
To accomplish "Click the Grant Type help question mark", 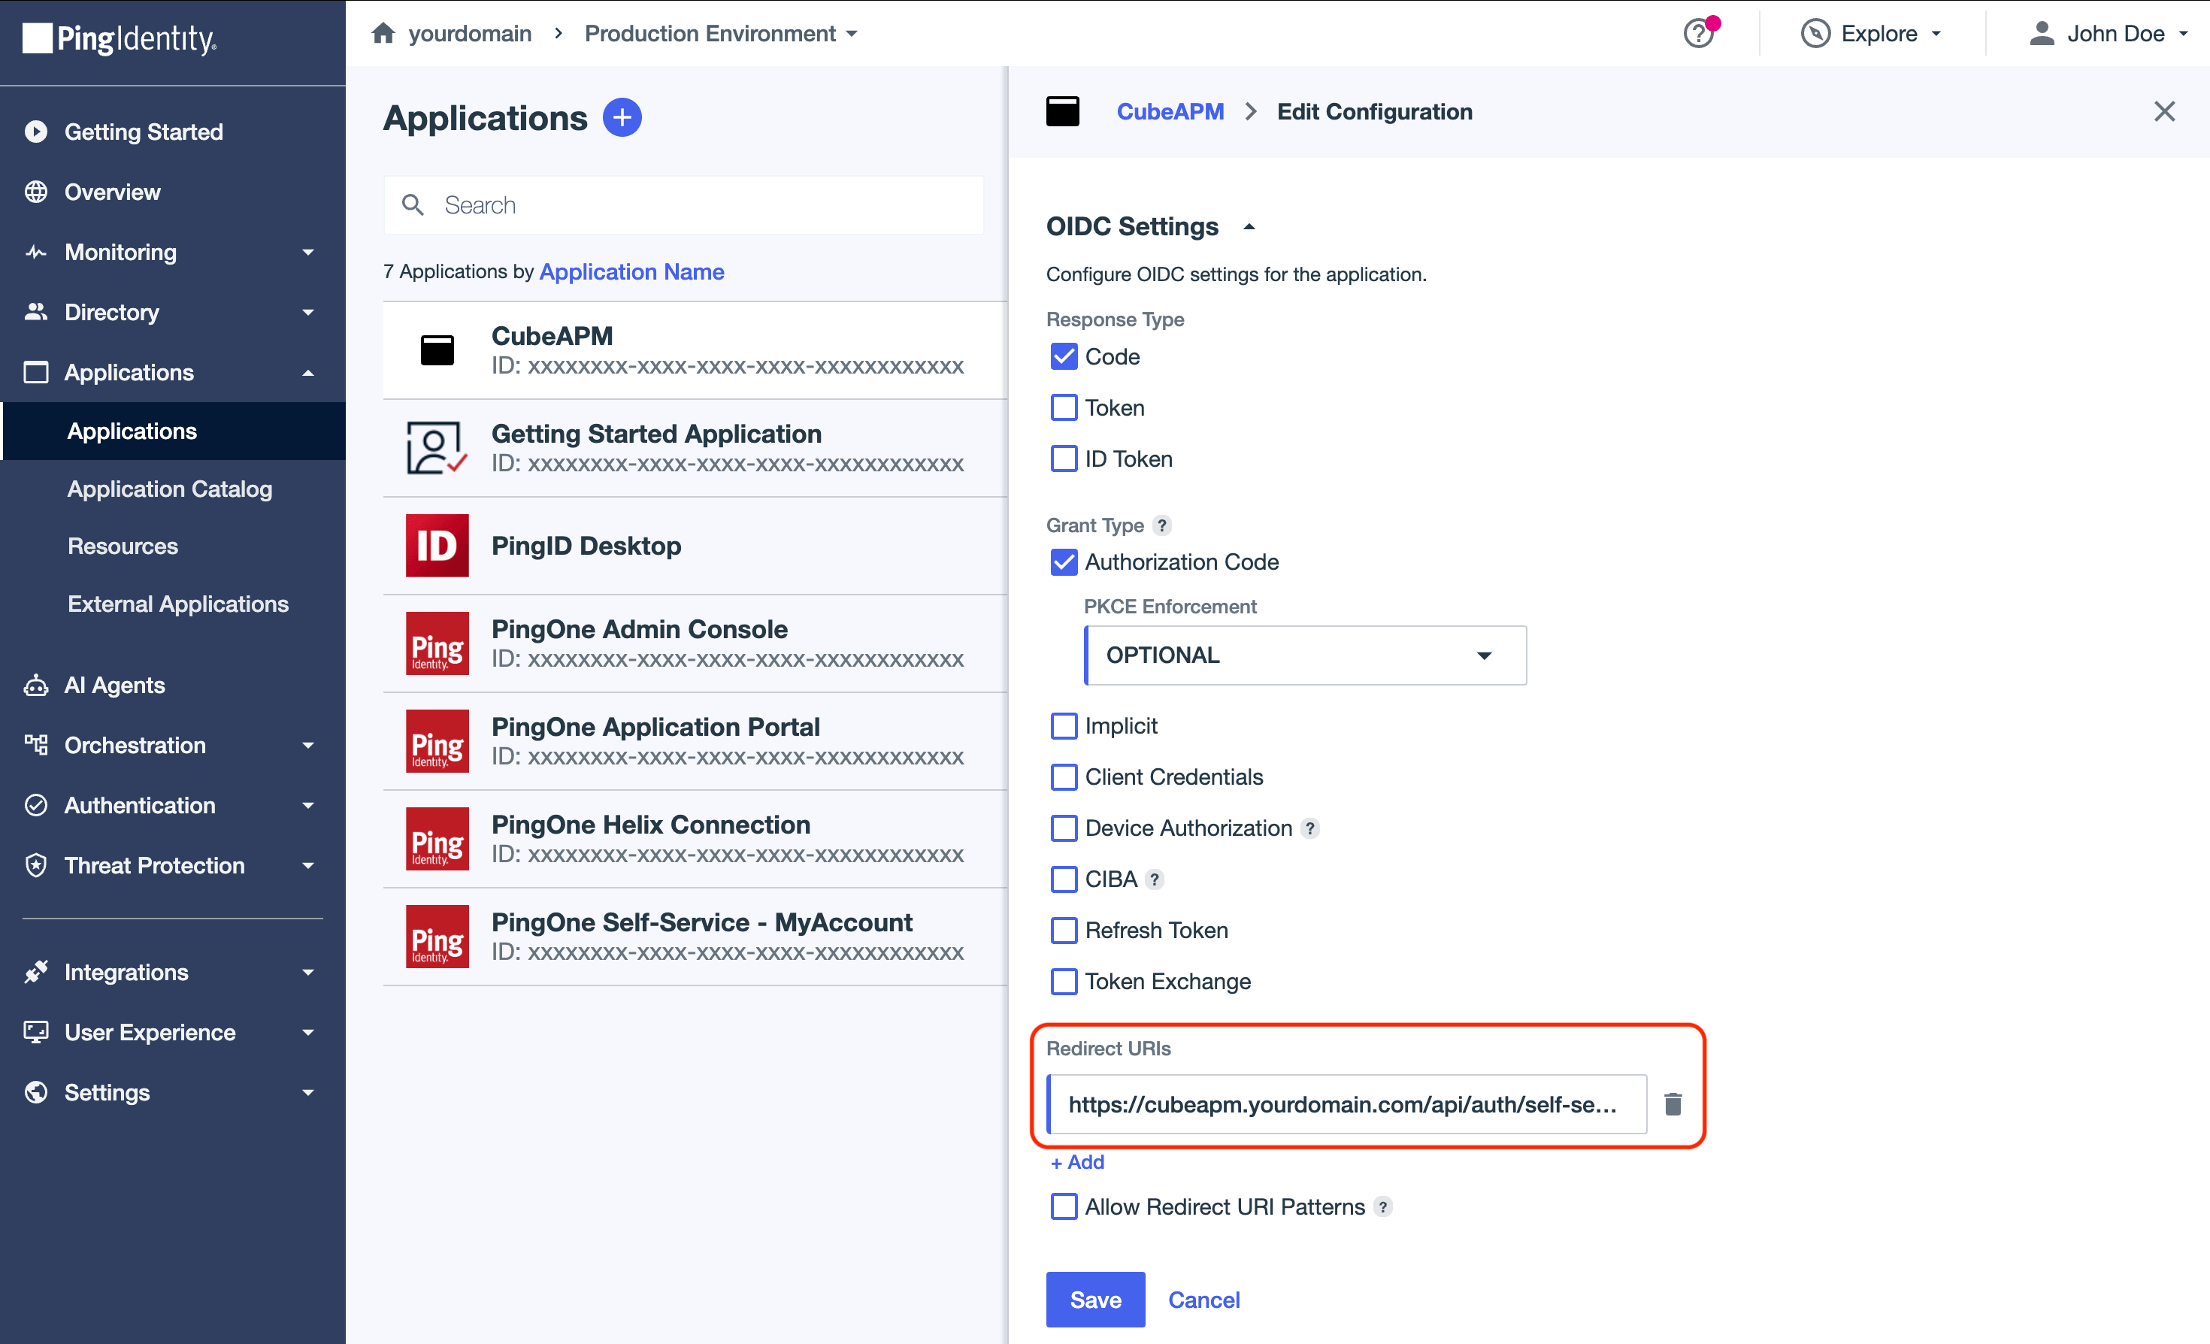I will point(1161,525).
